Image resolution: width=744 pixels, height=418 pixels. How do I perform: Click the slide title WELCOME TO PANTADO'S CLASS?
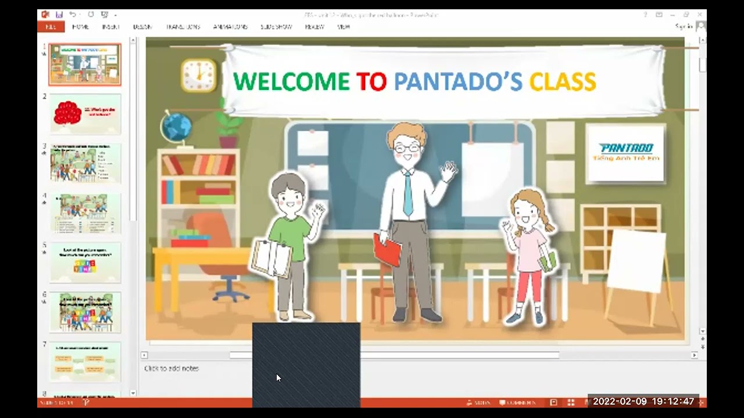click(x=414, y=82)
